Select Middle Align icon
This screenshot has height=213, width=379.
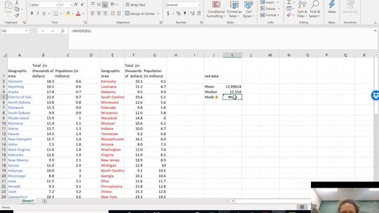(x=99, y=4)
